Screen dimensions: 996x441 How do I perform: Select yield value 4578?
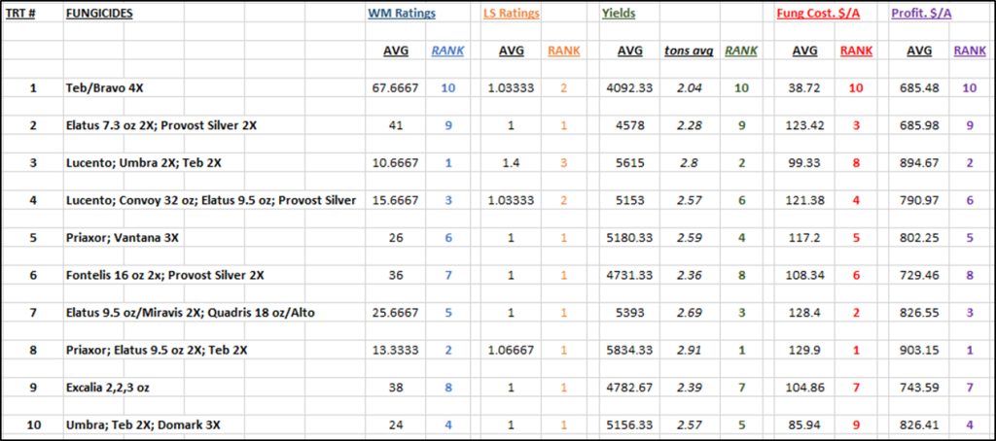pos(630,125)
